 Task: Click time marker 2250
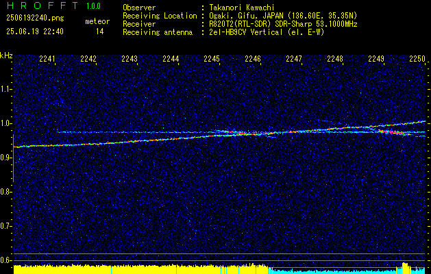417,58
